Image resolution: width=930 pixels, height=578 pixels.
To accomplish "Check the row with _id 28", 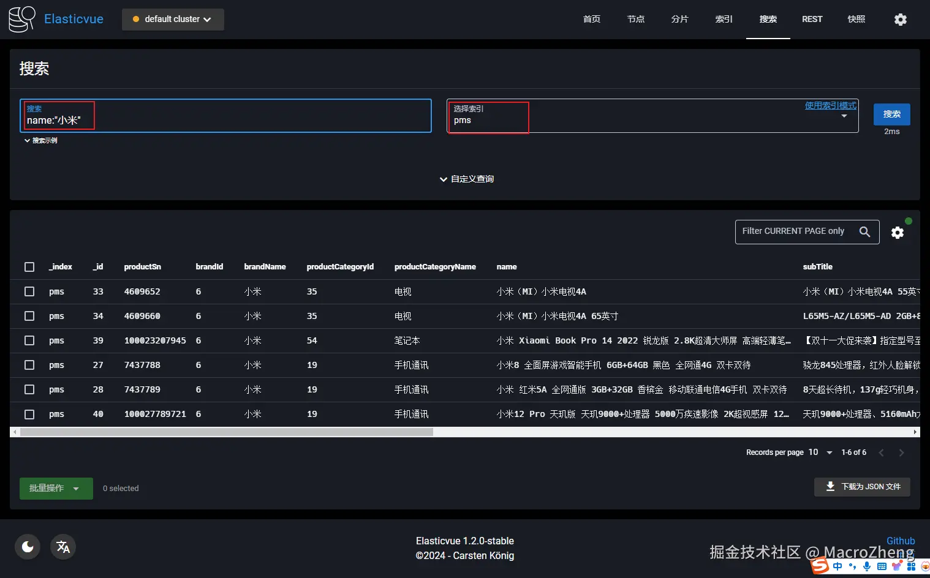I will 29,389.
